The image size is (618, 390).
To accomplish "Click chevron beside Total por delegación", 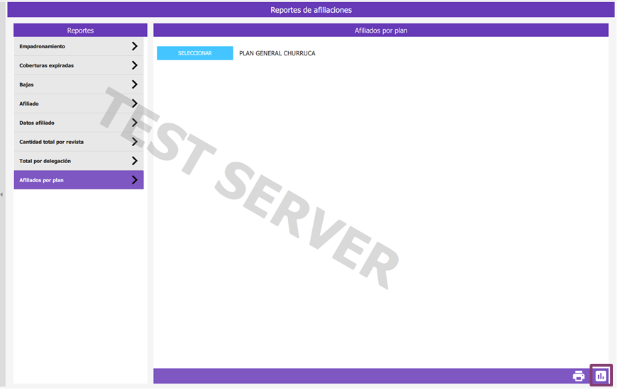I will [x=135, y=161].
